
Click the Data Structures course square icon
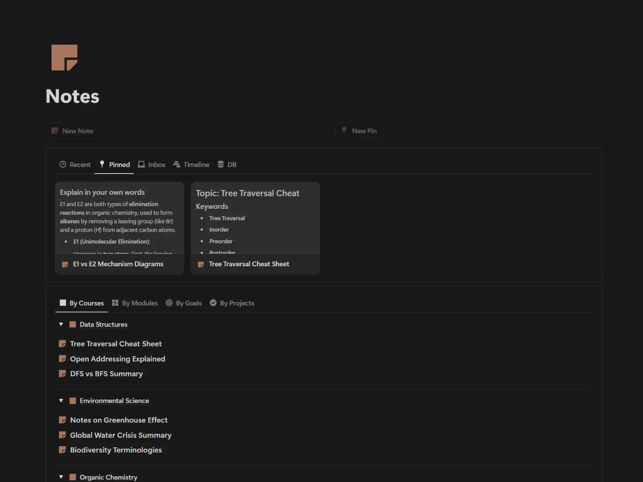[73, 325]
